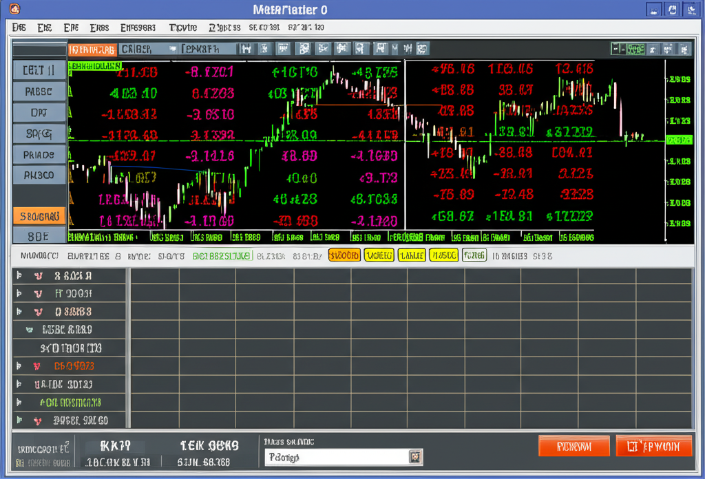Viewport: 705px width, 479px height.
Task: Click the green price label on the right scale
Action: click(679, 140)
